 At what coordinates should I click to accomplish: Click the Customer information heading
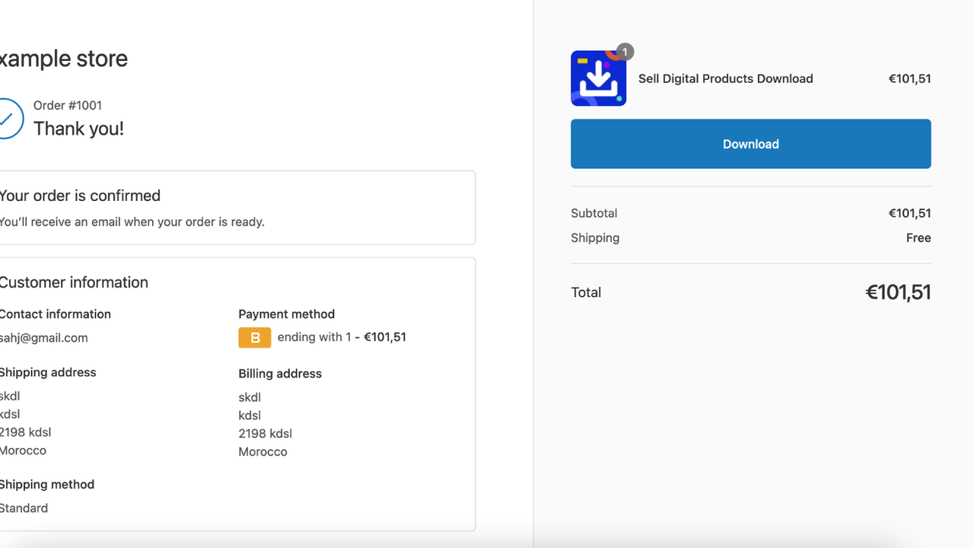74,282
